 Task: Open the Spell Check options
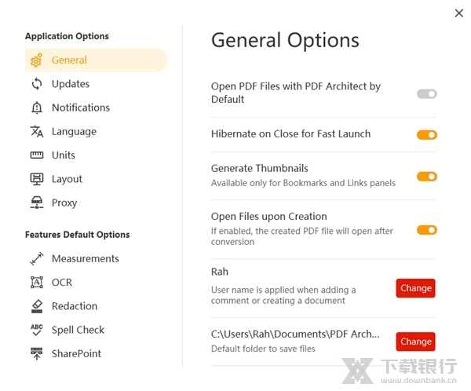click(x=78, y=330)
